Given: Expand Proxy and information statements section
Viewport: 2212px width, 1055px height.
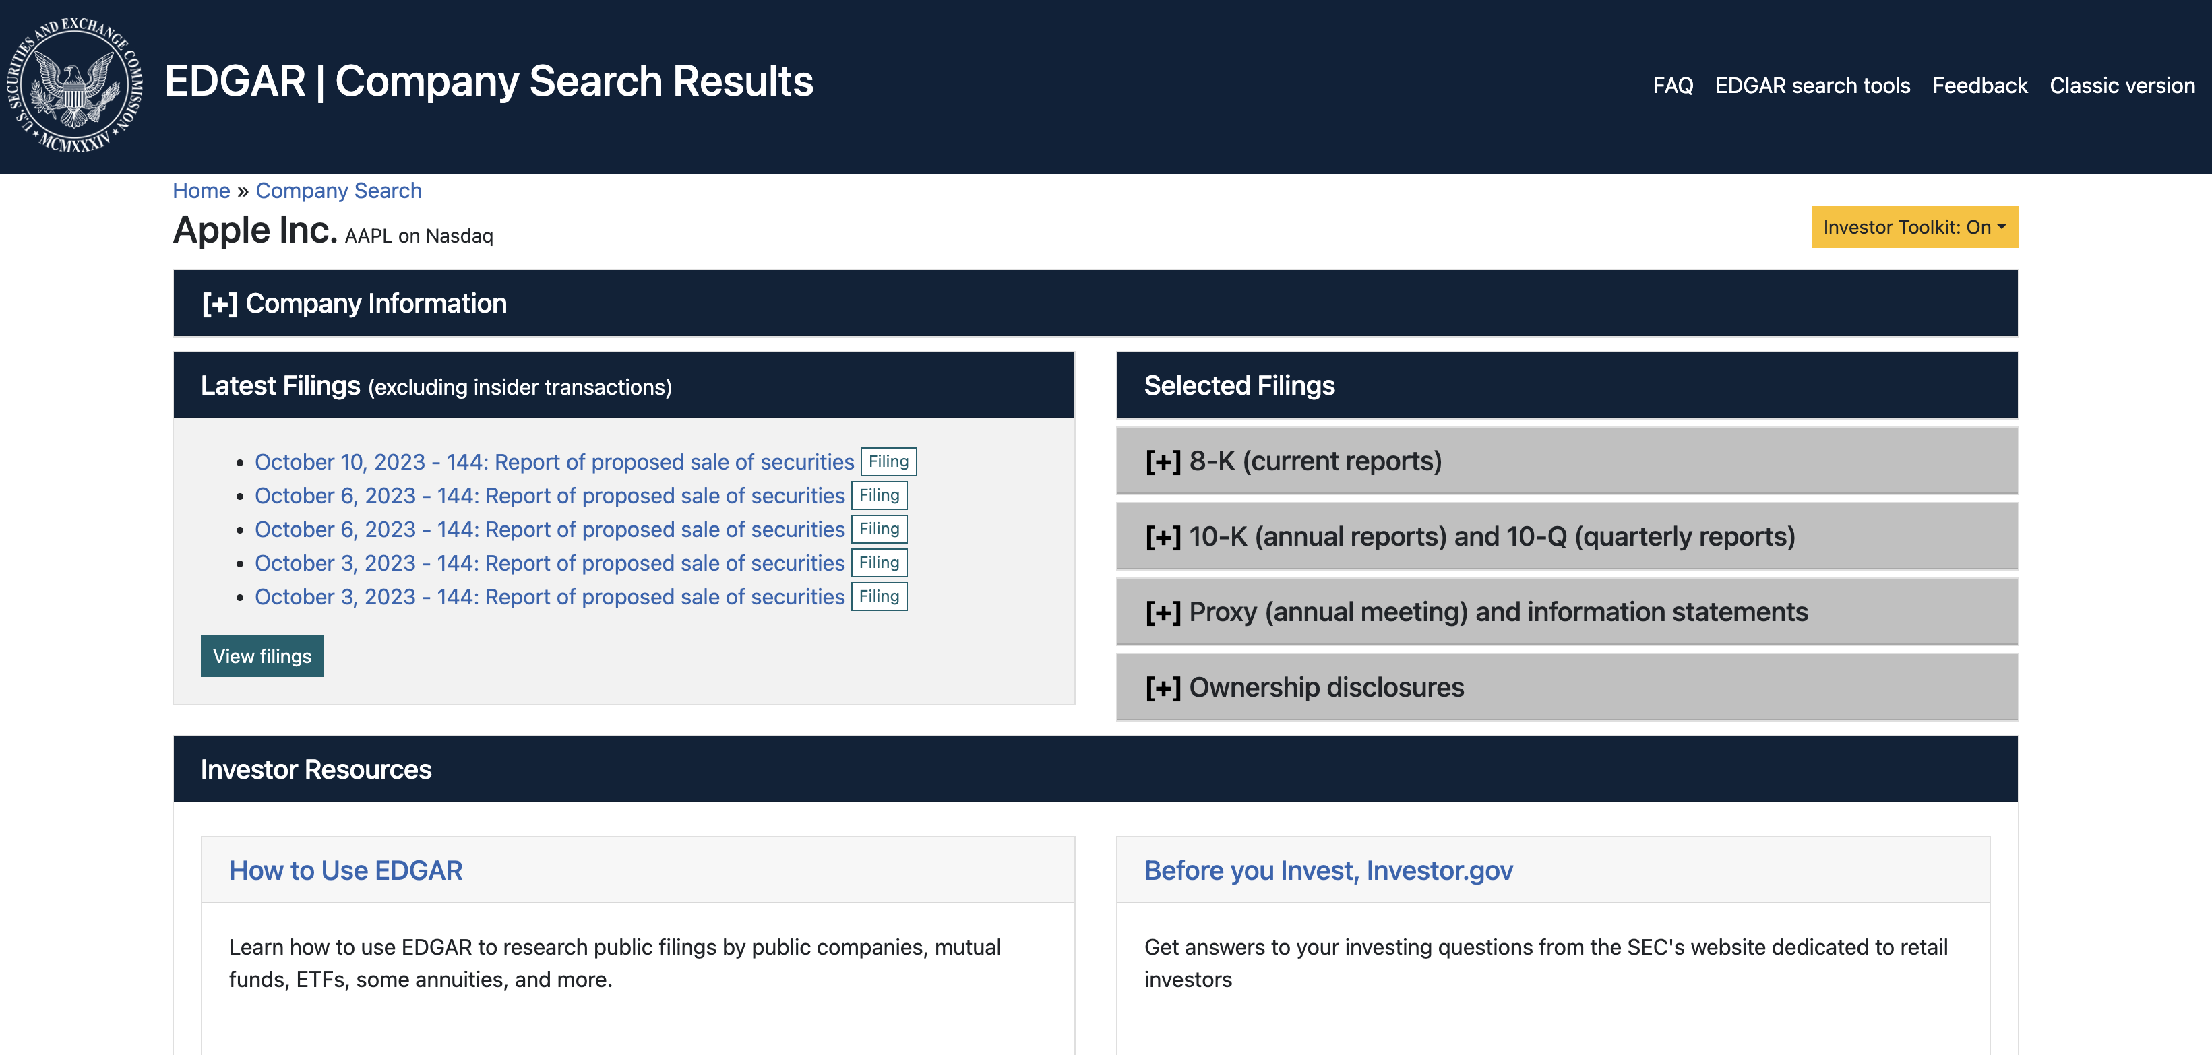Looking at the screenshot, I should tap(1566, 612).
